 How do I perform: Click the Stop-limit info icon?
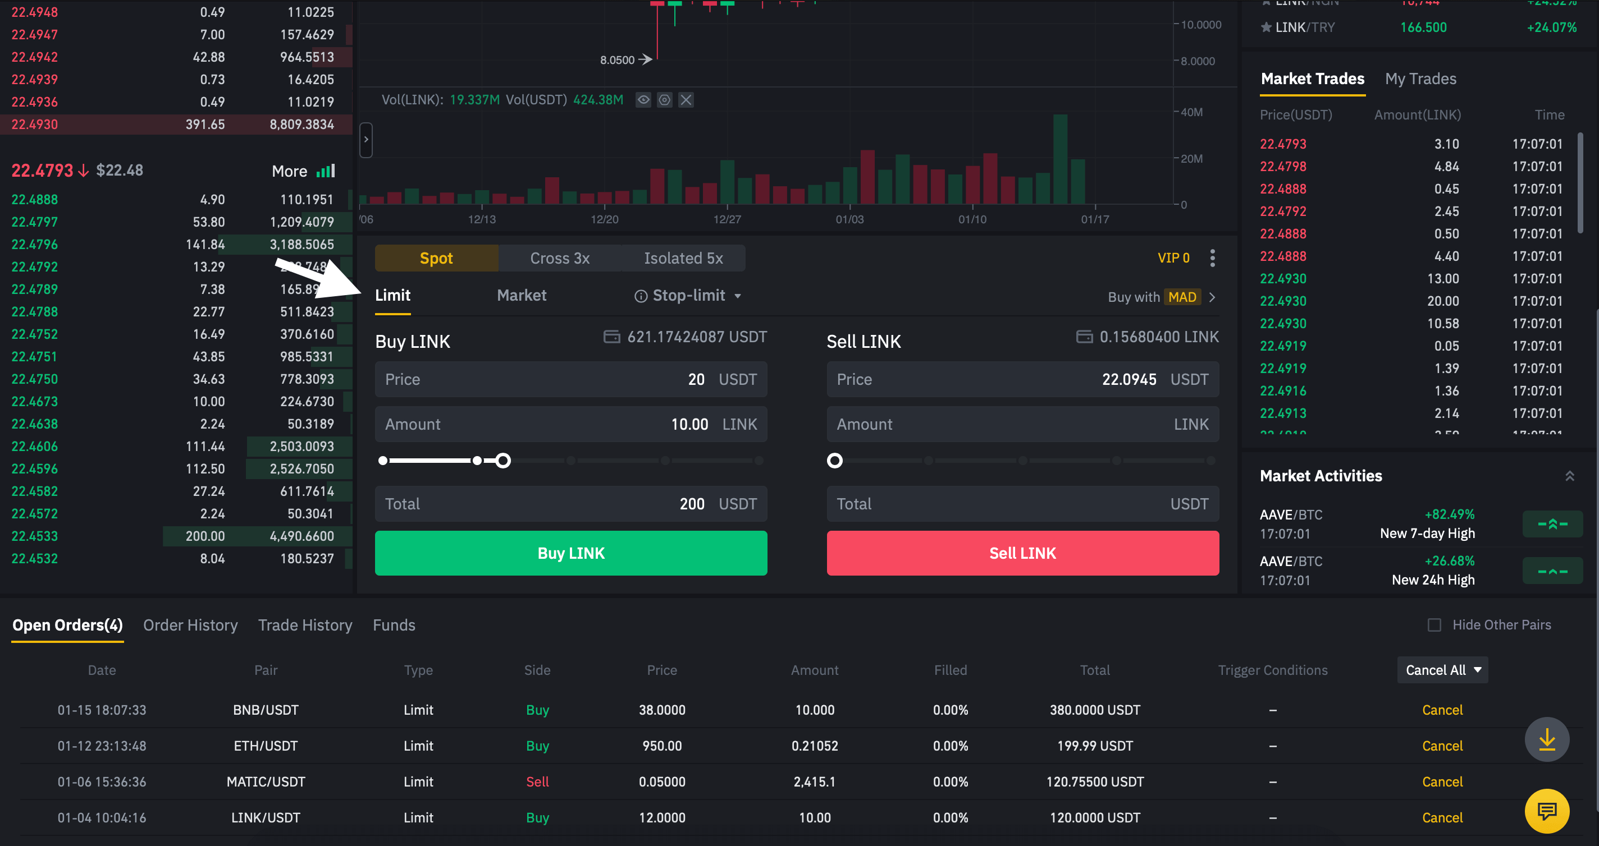tap(641, 296)
